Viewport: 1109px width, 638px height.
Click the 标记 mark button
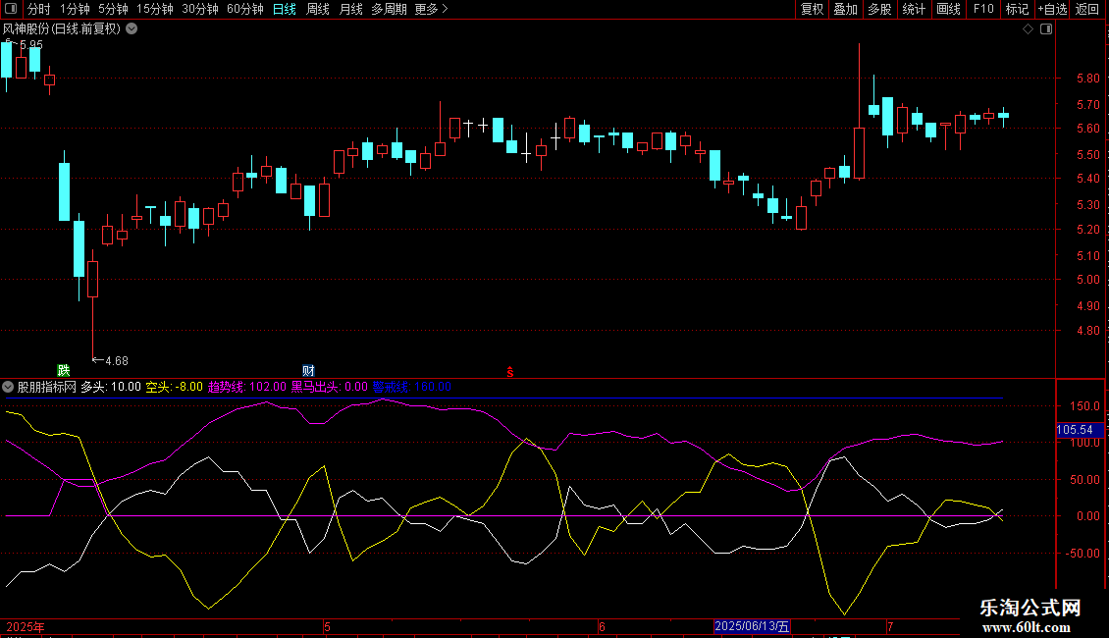click(1017, 9)
